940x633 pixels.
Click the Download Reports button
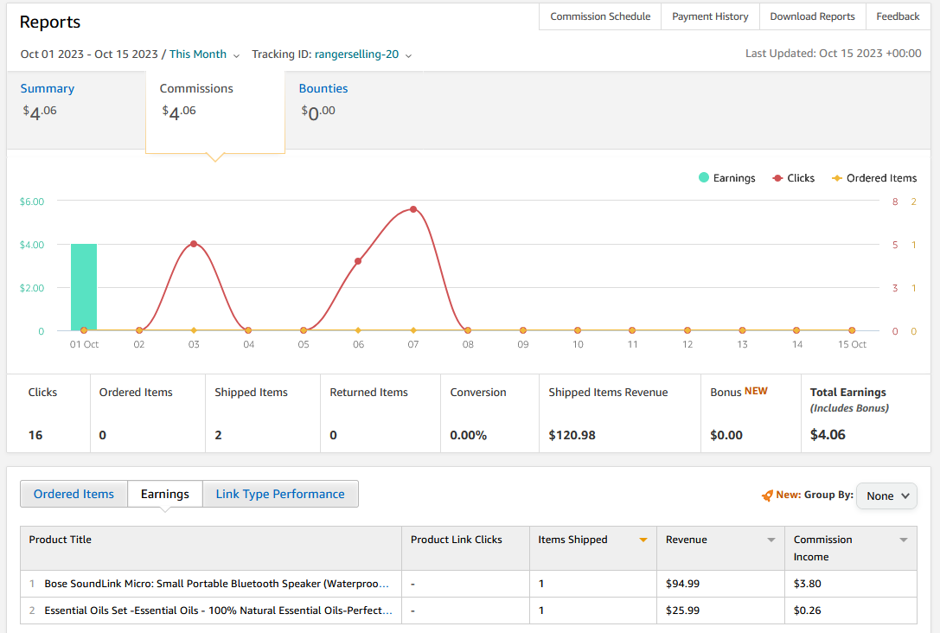[812, 16]
